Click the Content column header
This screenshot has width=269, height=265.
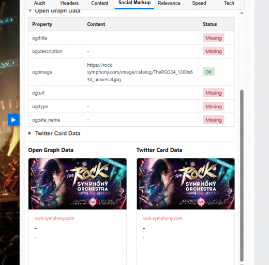tap(141, 24)
